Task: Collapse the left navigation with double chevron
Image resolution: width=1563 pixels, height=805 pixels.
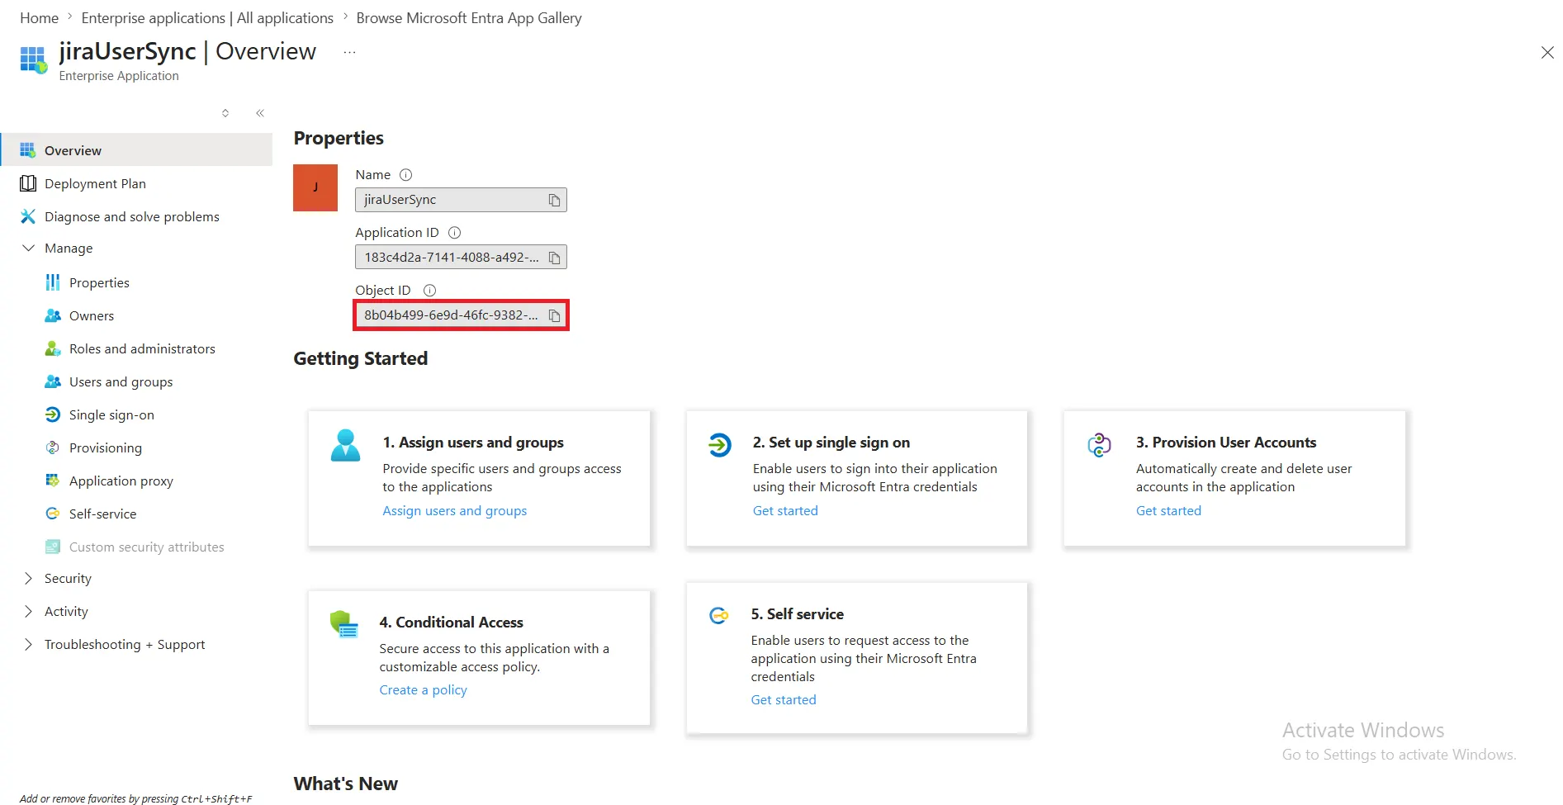Action: pos(260,113)
